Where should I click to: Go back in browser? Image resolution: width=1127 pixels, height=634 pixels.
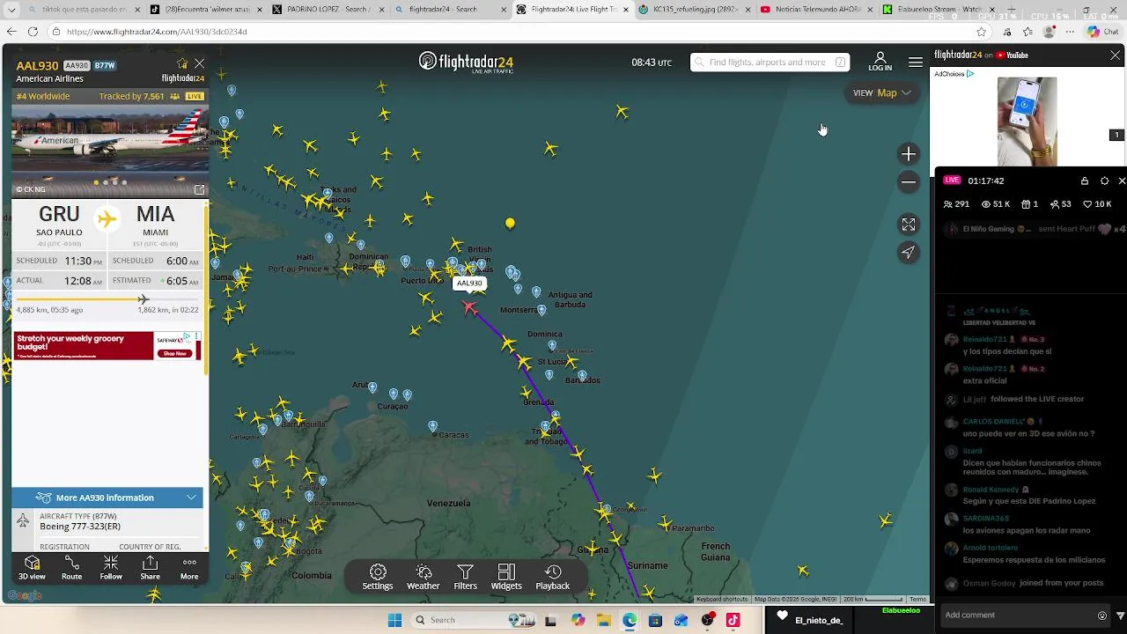coord(11,32)
